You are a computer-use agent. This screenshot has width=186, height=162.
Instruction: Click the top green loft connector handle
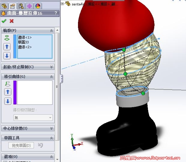(x=124, y=50)
